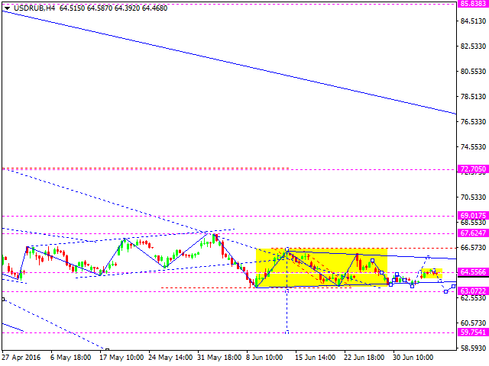Viewport: 489px width, 366px height.
Task: Click the 78.5130 price scale value
Action: tap(474, 97)
